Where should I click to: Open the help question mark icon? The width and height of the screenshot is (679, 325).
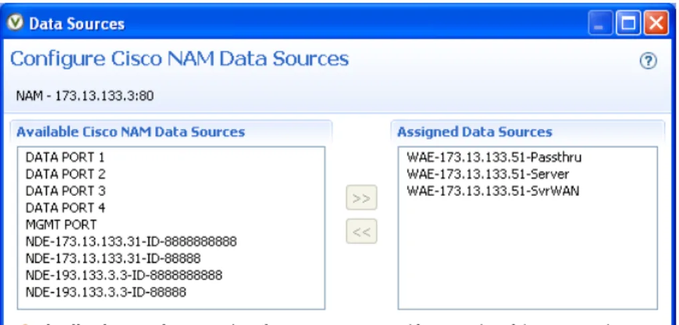click(648, 61)
